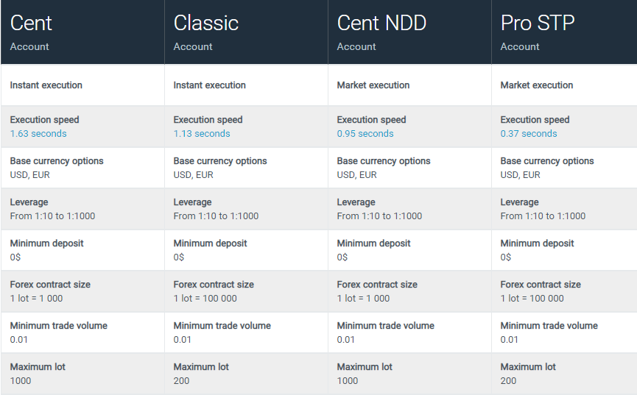Open the Cent NDD Account column header
This screenshot has width=637, height=395.
pyautogui.click(x=409, y=32)
